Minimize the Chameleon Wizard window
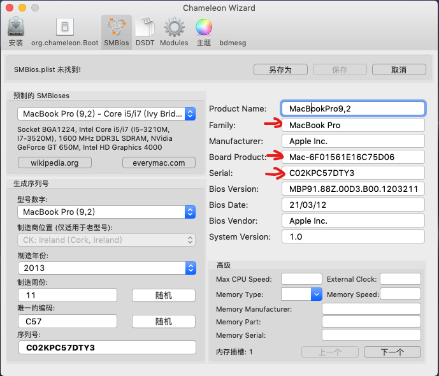The image size is (439, 376). 22,8
